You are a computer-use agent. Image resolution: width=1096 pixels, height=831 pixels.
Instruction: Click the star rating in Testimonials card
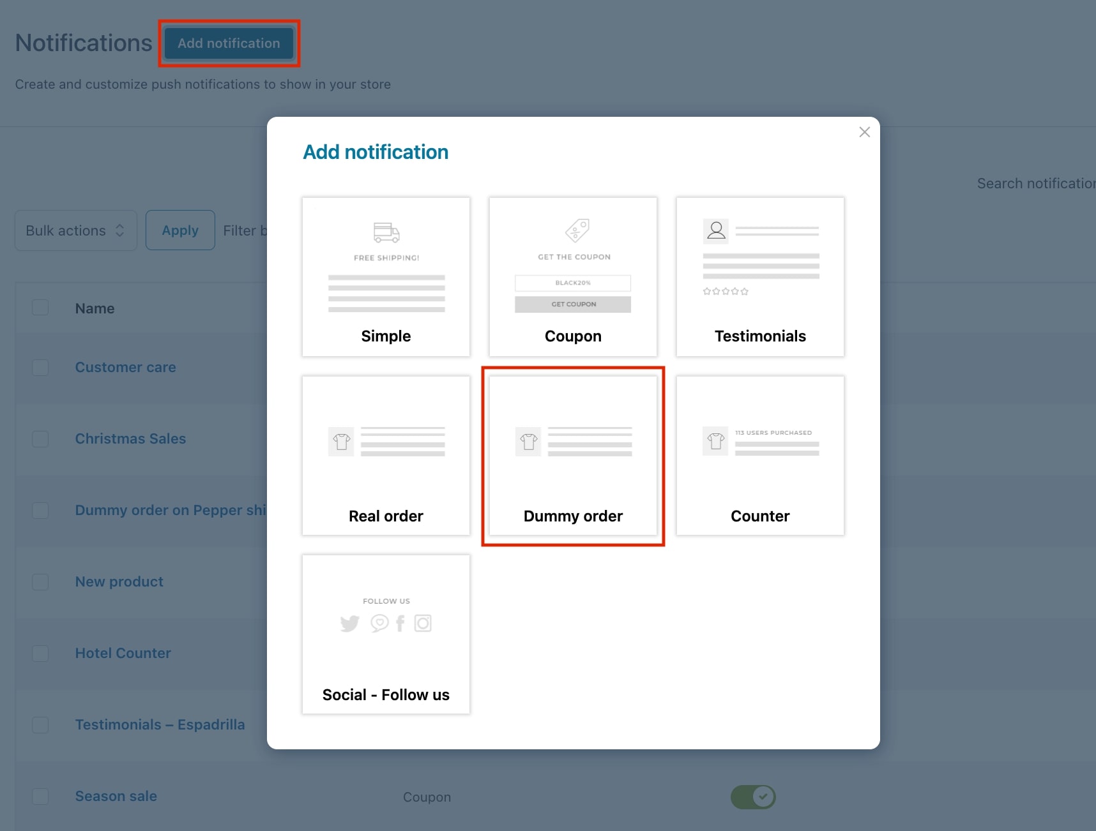(726, 291)
